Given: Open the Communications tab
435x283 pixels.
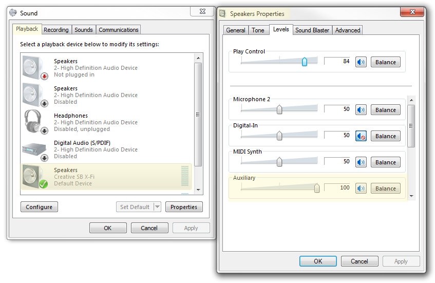Looking at the screenshot, I should coord(119,30).
